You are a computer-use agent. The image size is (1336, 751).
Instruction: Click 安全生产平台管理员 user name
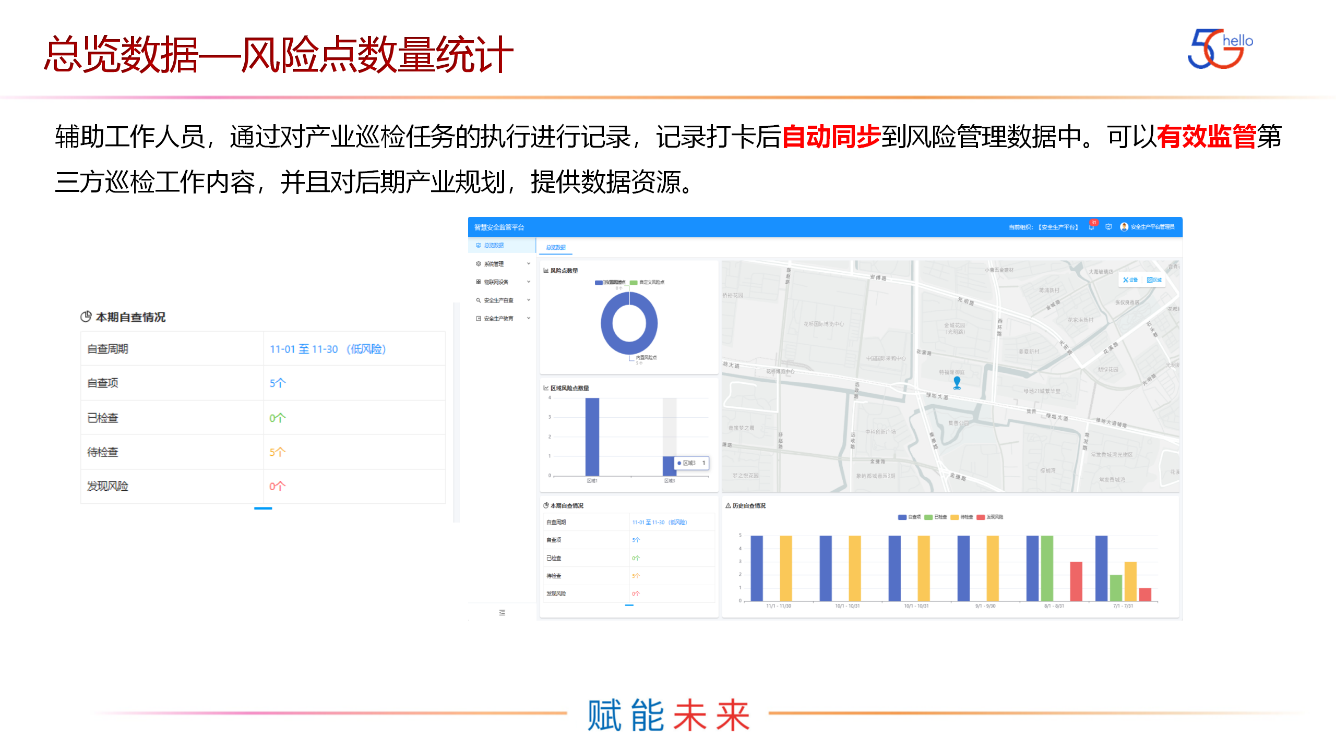1152,227
